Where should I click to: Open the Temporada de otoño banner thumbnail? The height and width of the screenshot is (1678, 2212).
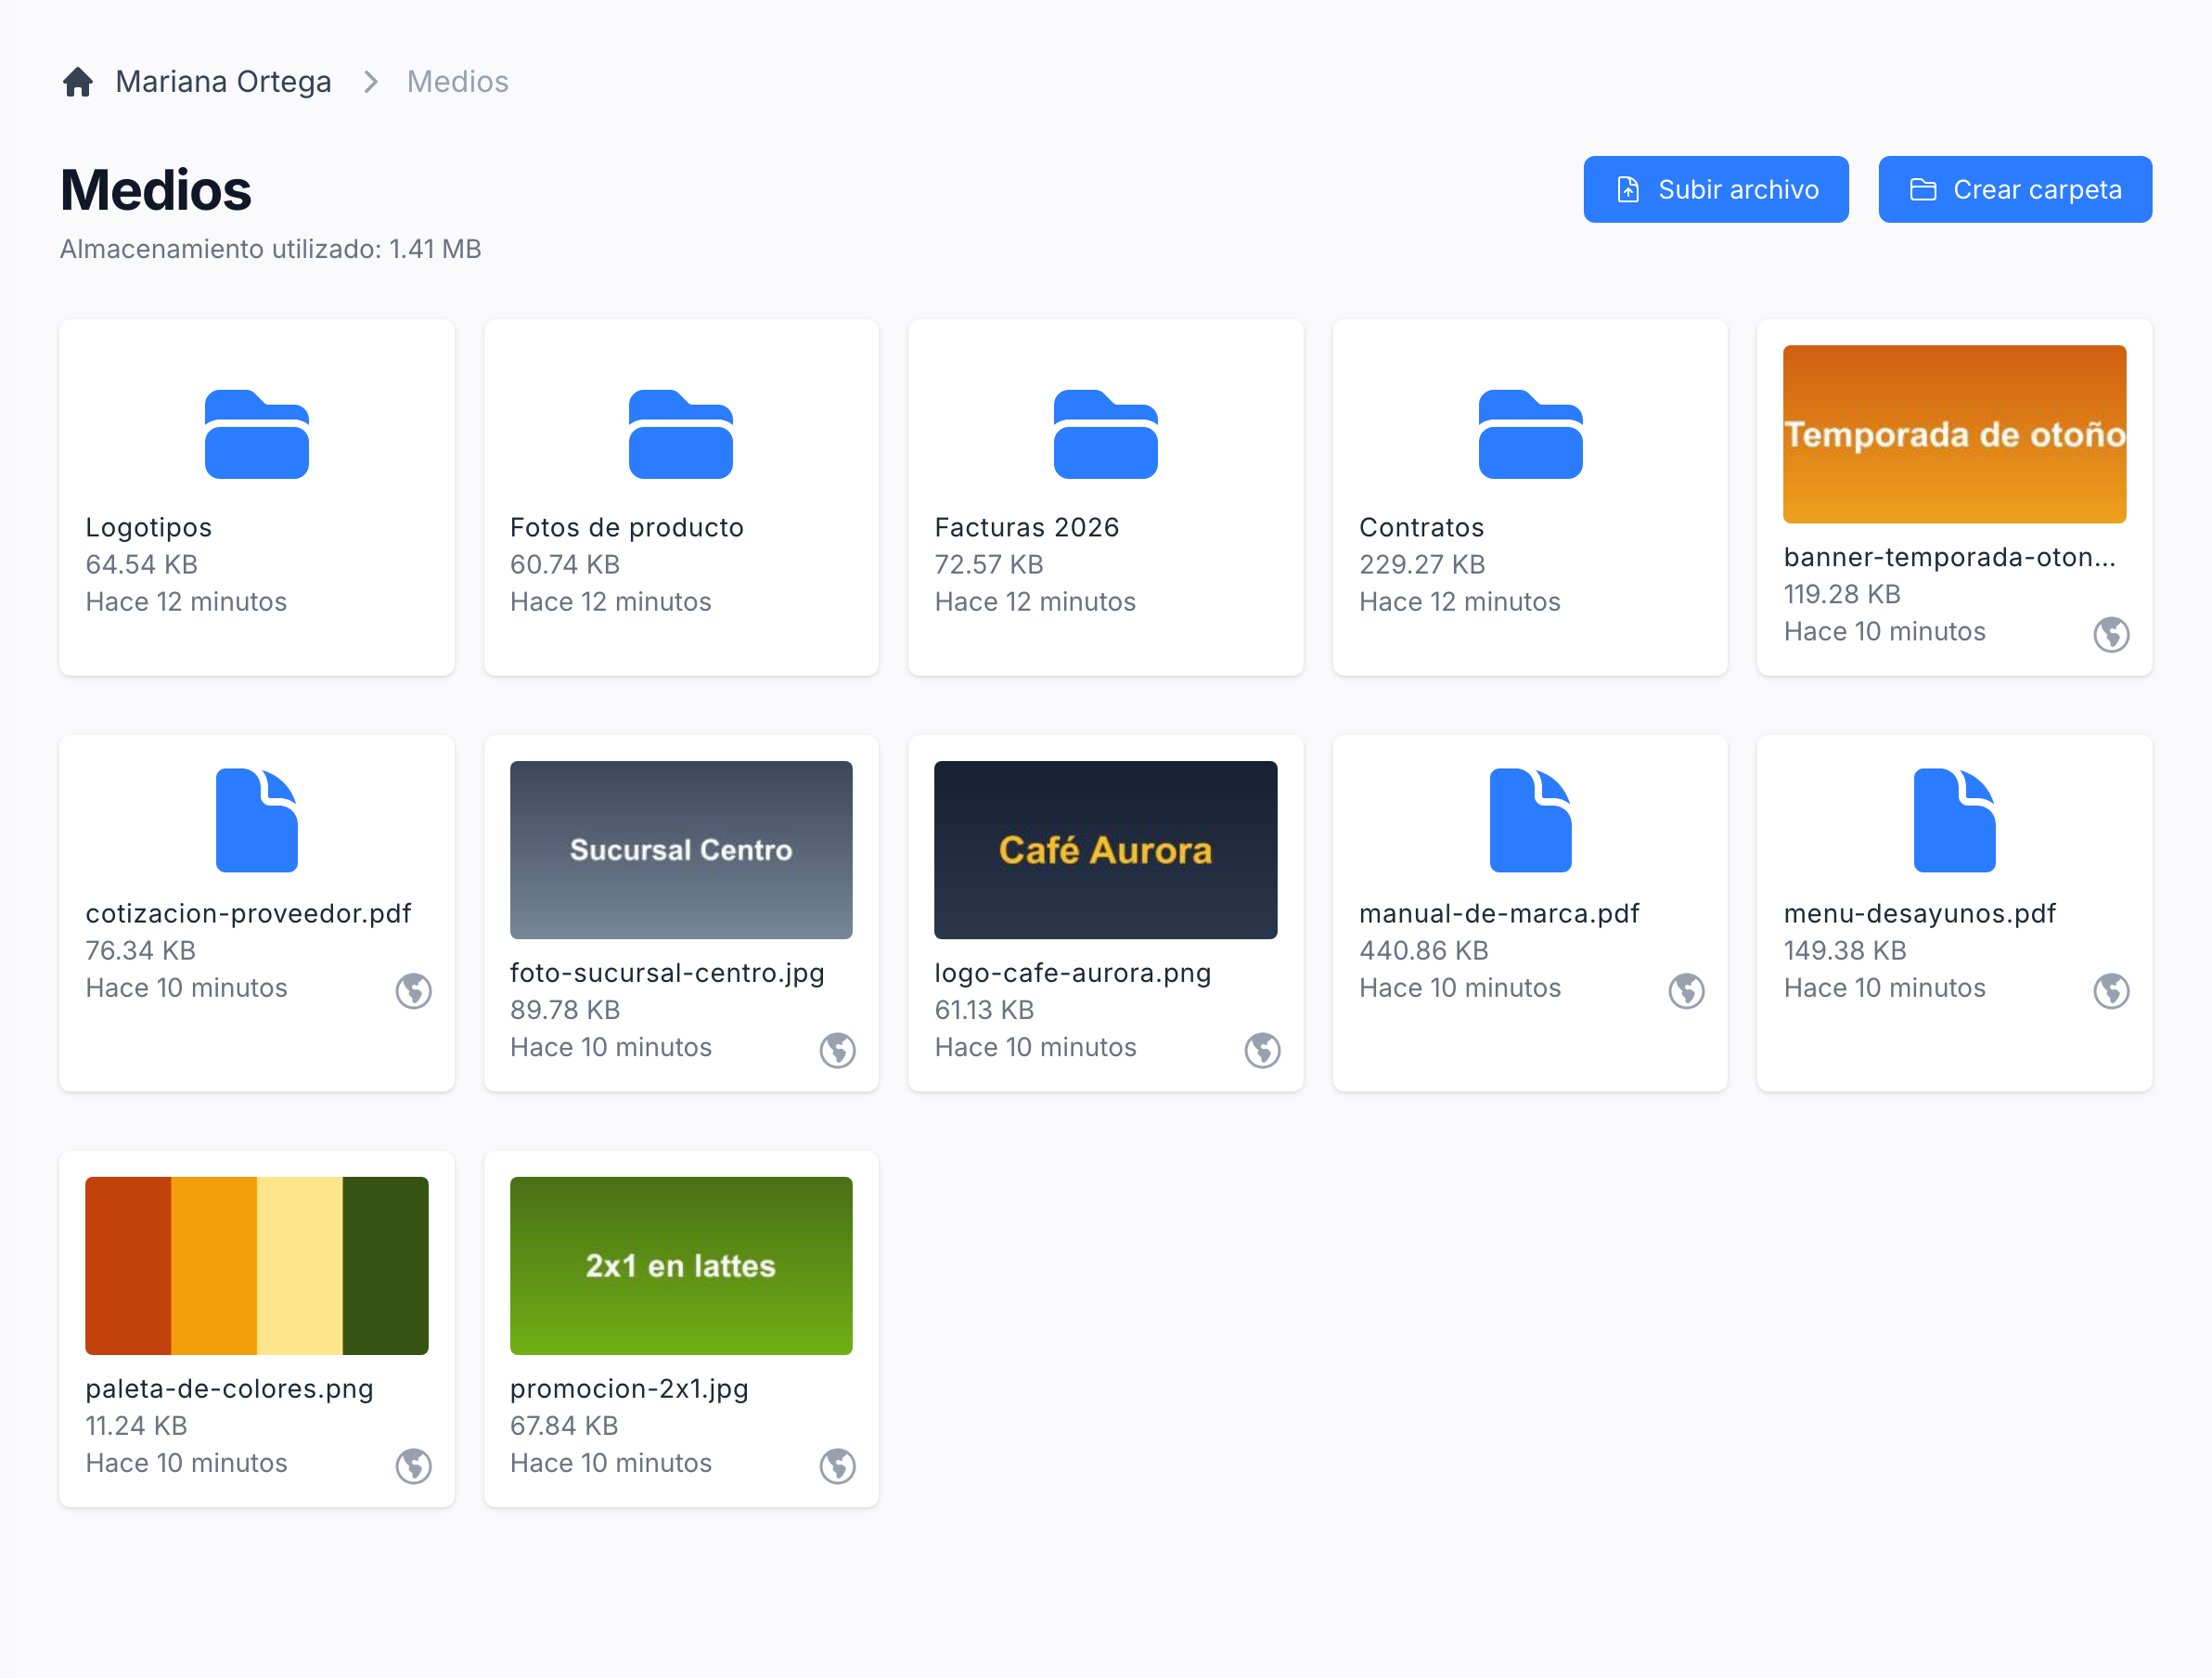click(x=1955, y=434)
